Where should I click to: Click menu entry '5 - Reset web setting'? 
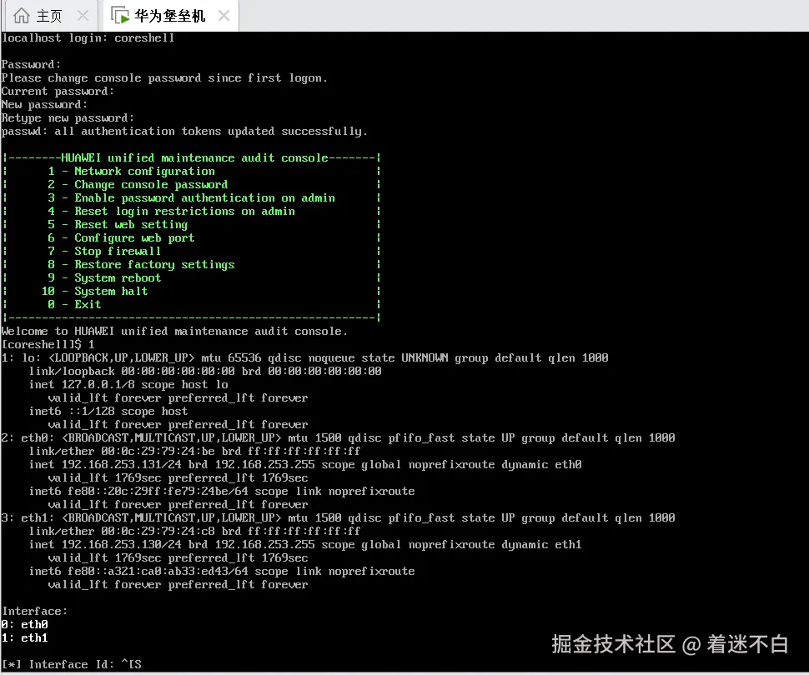[118, 225]
